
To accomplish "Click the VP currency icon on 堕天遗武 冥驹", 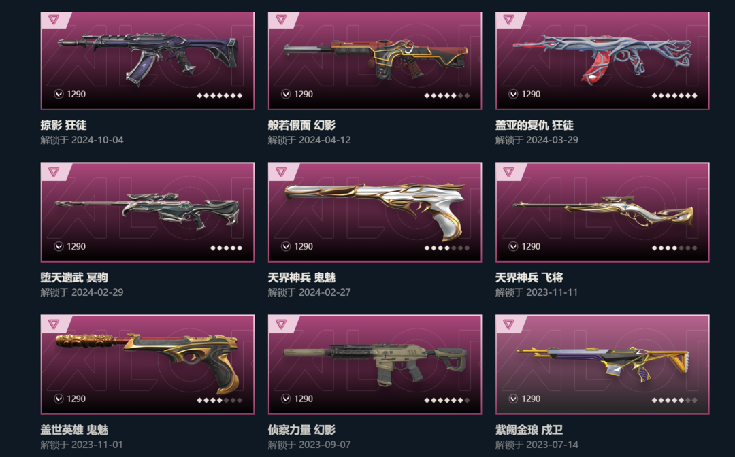I will 59,246.
